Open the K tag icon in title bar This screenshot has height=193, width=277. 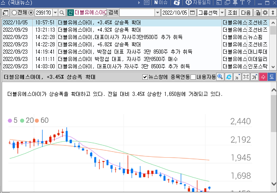click(x=177, y=2)
